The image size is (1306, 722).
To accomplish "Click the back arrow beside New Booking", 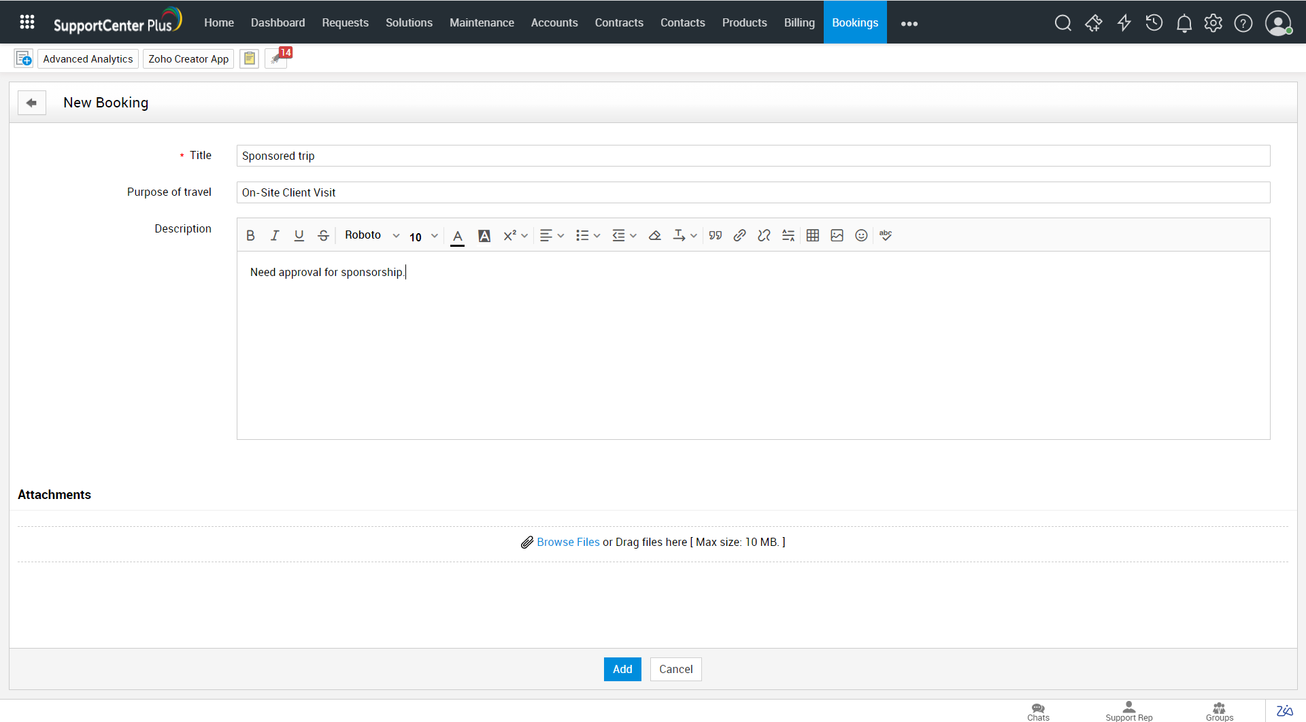I will click(31, 103).
